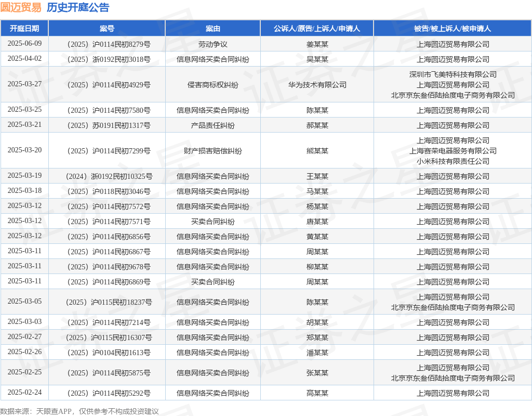532x416 pixels.
Task: Click date 2025-03-03
Action: pos(24,321)
